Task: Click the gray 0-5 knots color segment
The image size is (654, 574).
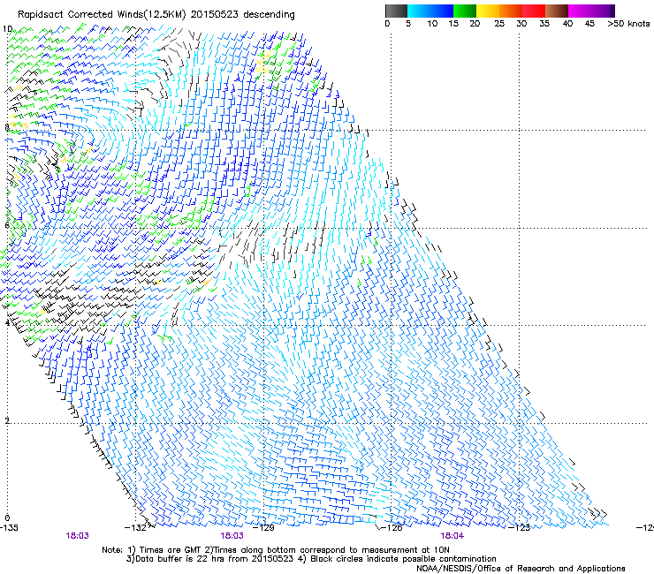Action: pyautogui.click(x=396, y=11)
